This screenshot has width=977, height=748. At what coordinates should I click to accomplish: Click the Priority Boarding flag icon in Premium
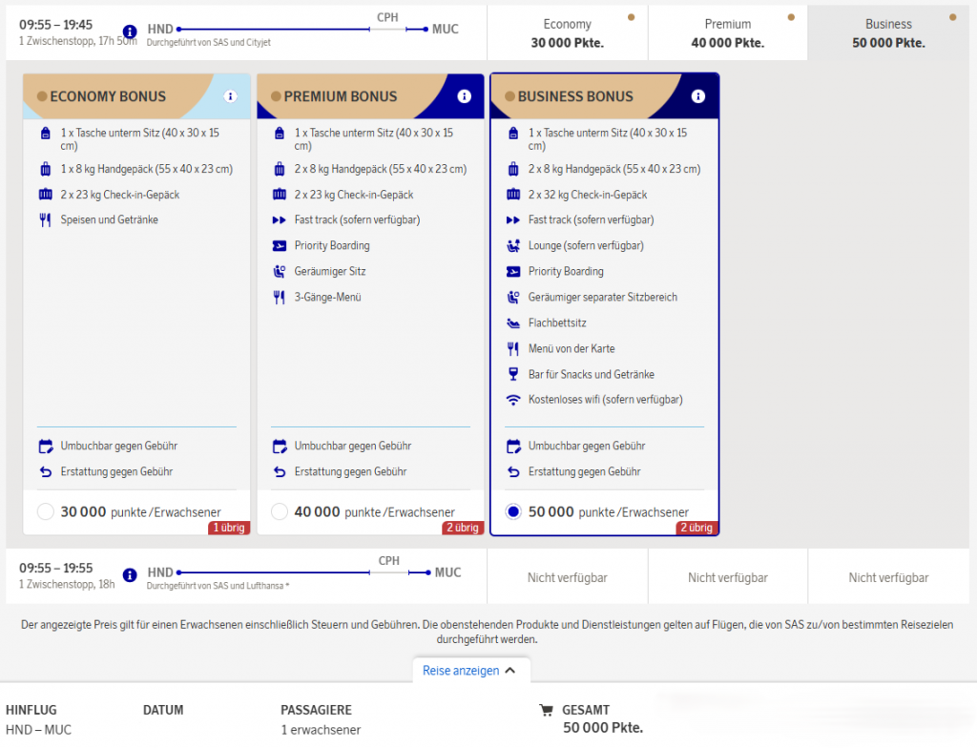tap(279, 245)
